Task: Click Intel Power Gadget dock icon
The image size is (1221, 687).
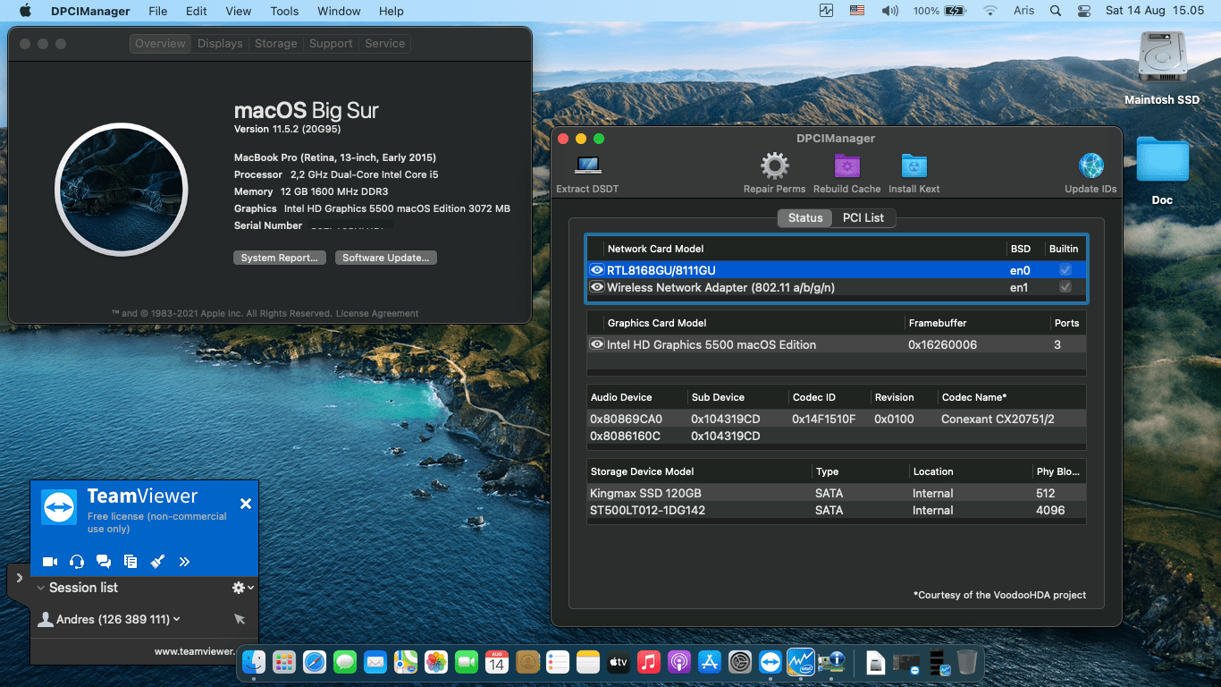Action: pyautogui.click(x=801, y=662)
